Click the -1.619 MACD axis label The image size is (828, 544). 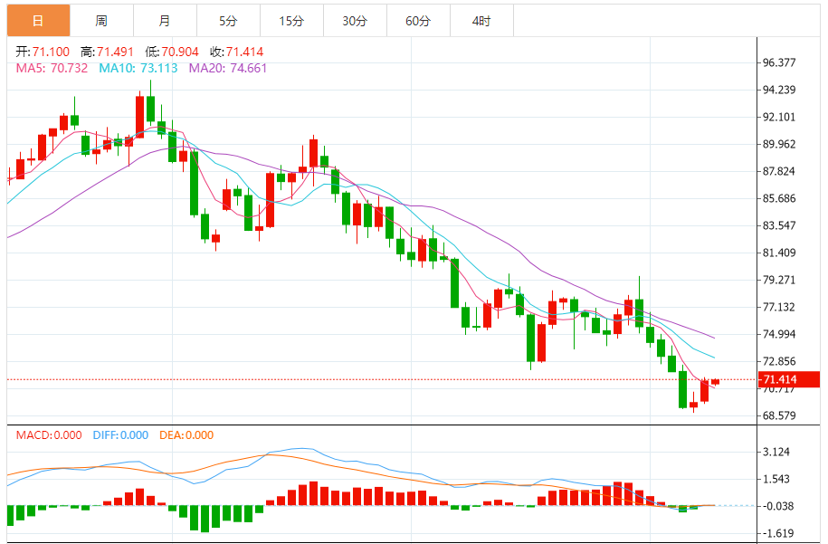pos(776,533)
